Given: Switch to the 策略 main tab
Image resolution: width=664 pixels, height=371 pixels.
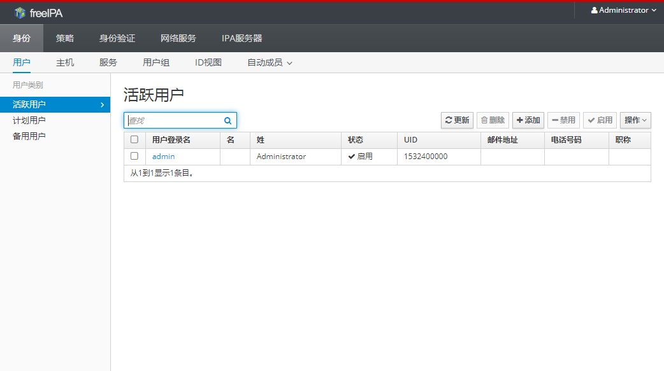Looking at the screenshot, I should pyautogui.click(x=65, y=38).
